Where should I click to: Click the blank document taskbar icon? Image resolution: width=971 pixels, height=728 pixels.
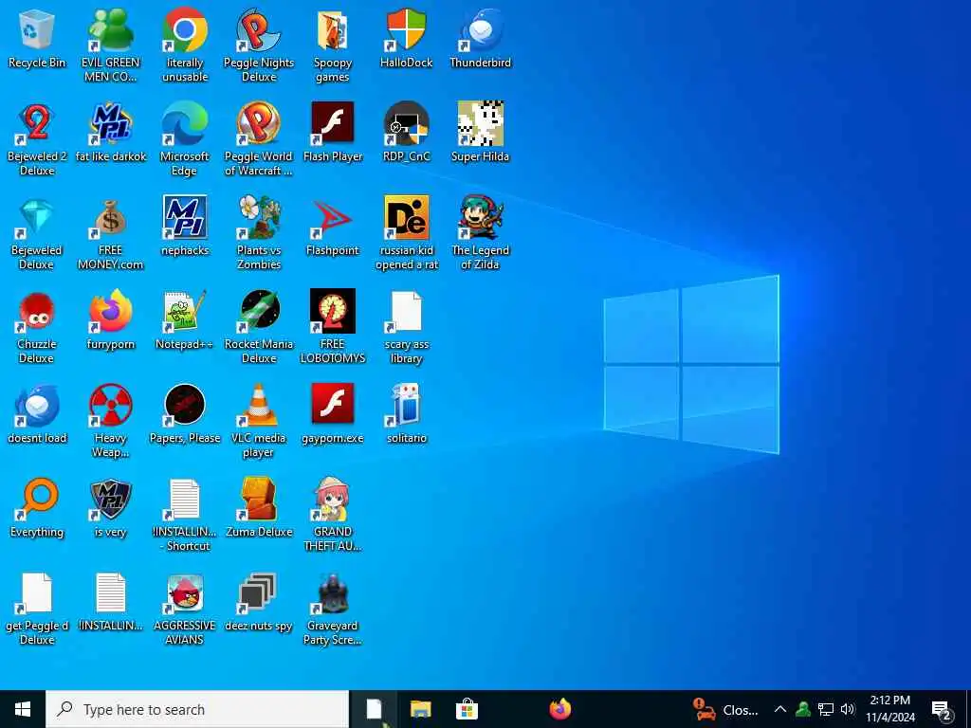click(x=374, y=709)
